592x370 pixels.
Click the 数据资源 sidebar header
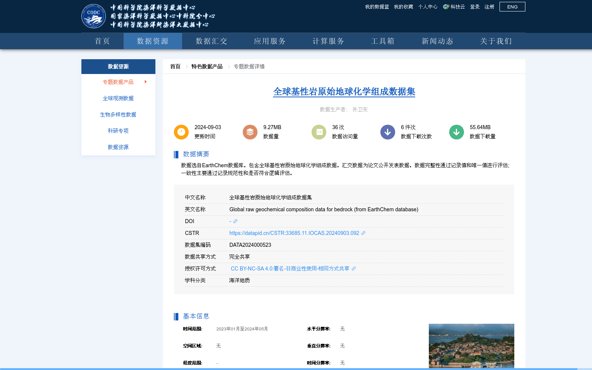point(118,67)
